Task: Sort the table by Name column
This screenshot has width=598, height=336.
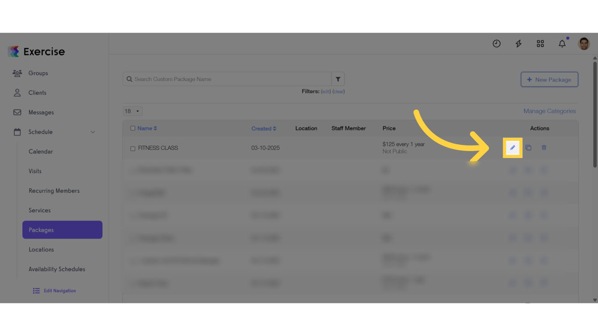Action: click(147, 129)
